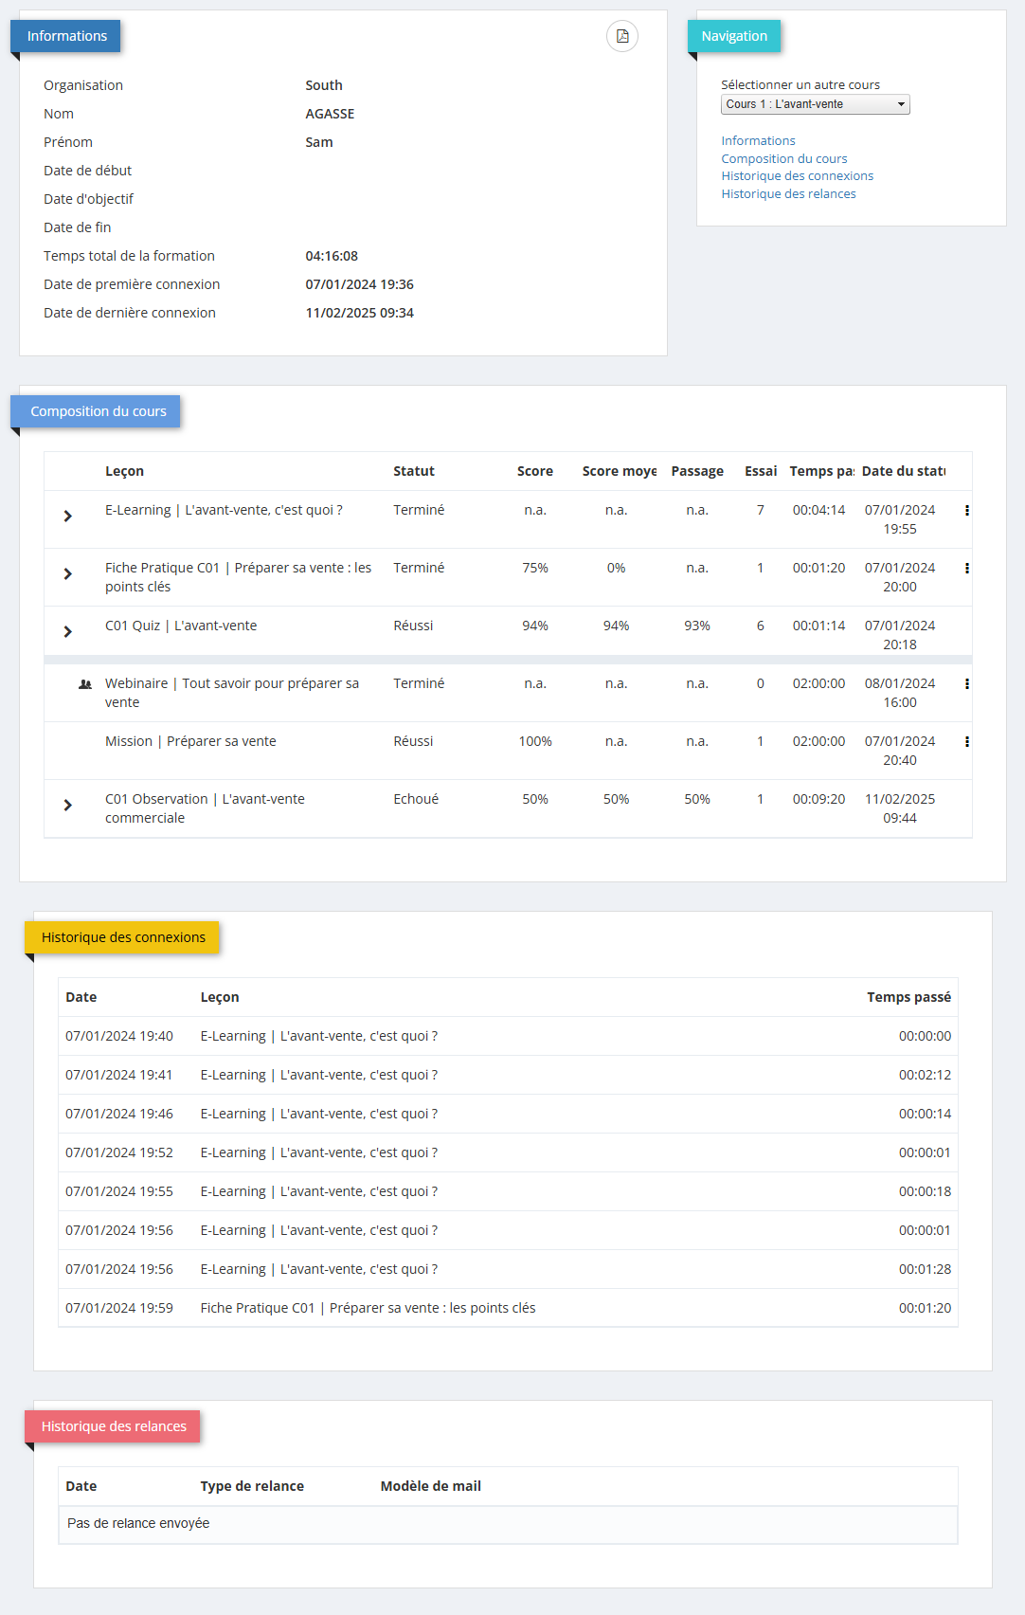This screenshot has height=1615, width=1025.
Task: Export the report with the PDF icon
Action: [x=622, y=36]
